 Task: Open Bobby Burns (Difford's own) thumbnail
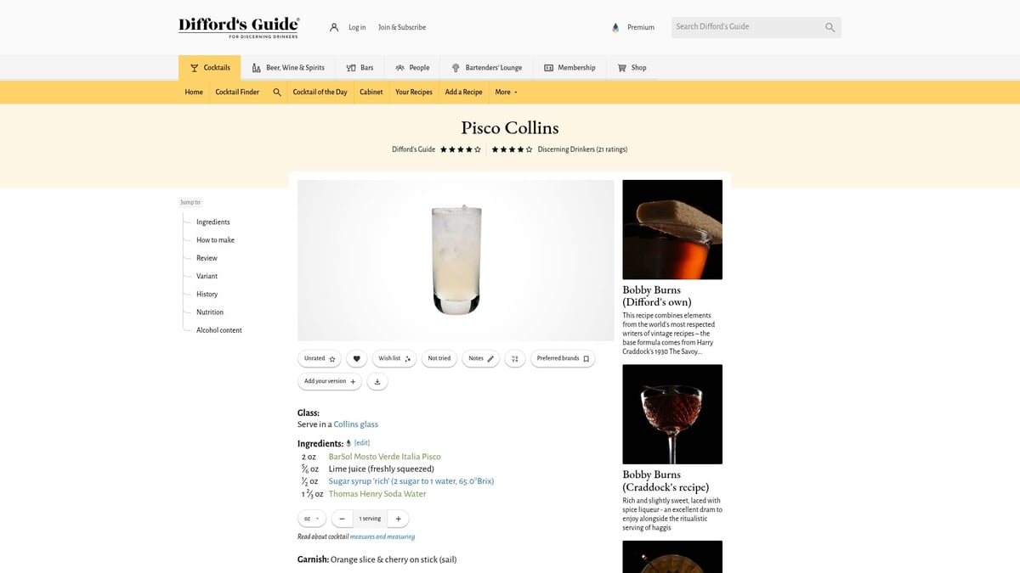(x=672, y=229)
